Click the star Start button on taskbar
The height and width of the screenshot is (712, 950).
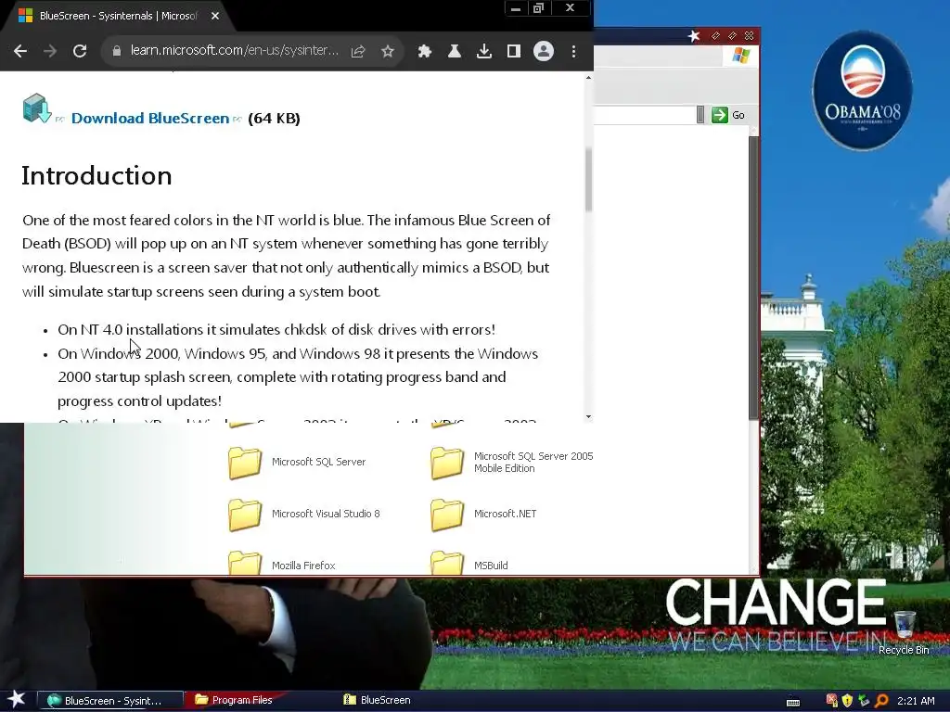pyautogui.click(x=17, y=699)
